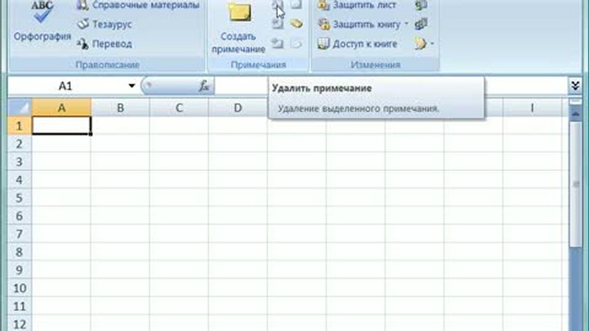This screenshot has height=331, width=589.
Task: Select cell A1
Action: (x=62, y=126)
